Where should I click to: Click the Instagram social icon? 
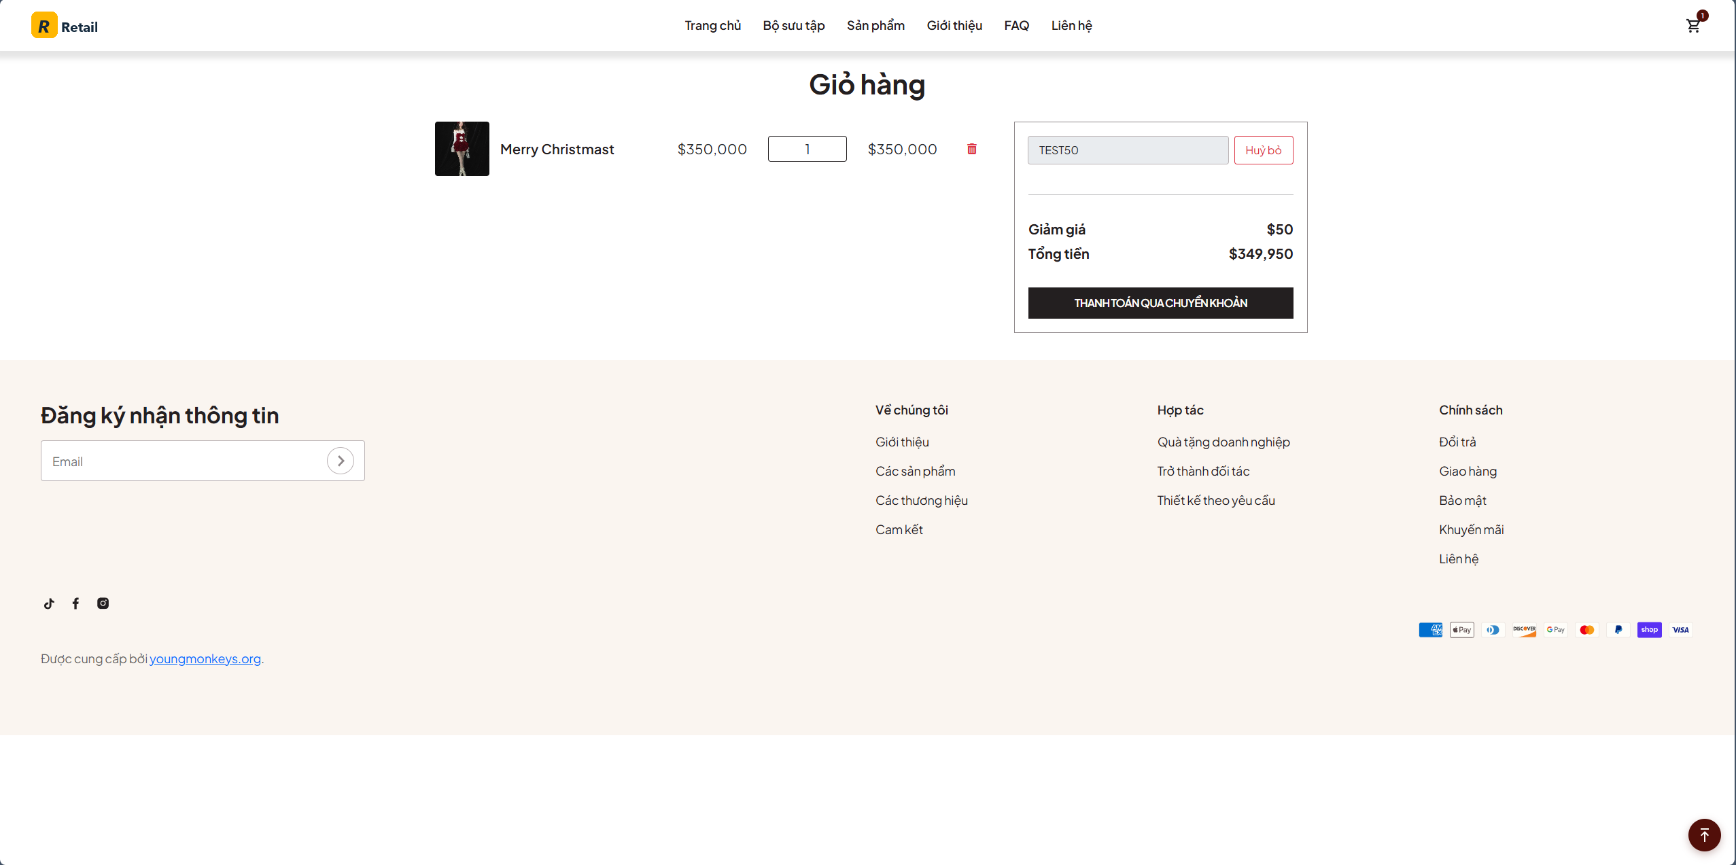[x=103, y=603]
